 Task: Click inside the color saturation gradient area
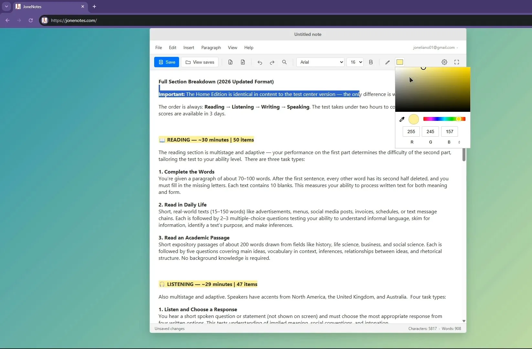click(432, 90)
